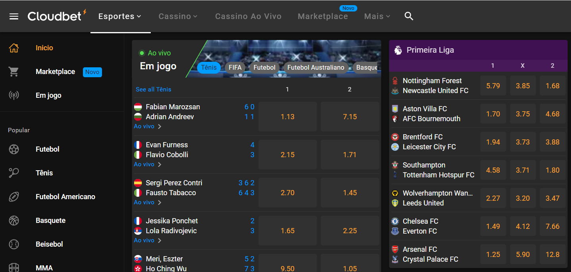Image resolution: width=571 pixels, height=272 pixels.
Task: Select the Basquete basketball icon
Action: click(13, 220)
